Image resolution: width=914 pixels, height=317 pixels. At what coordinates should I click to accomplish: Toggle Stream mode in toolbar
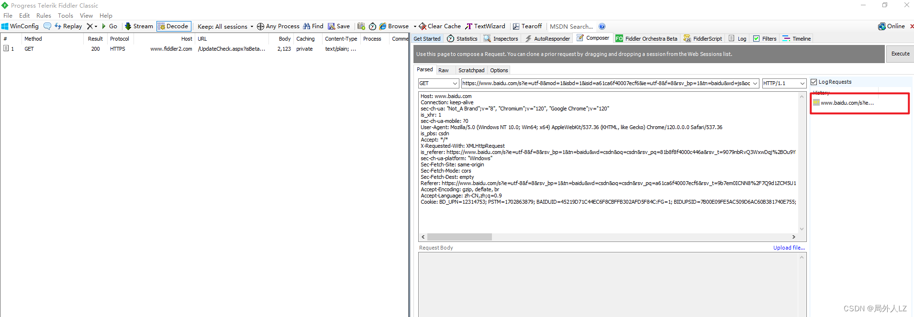click(x=139, y=26)
